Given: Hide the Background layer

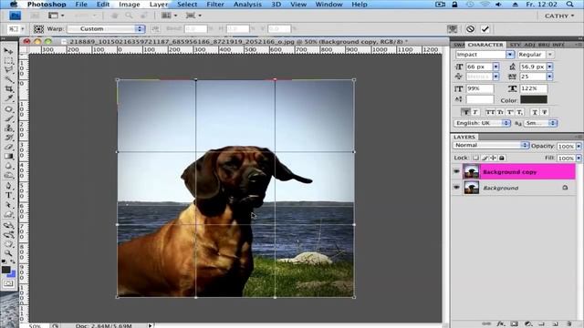Looking at the screenshot, I should pyautogui.click(x=456, y=188).
